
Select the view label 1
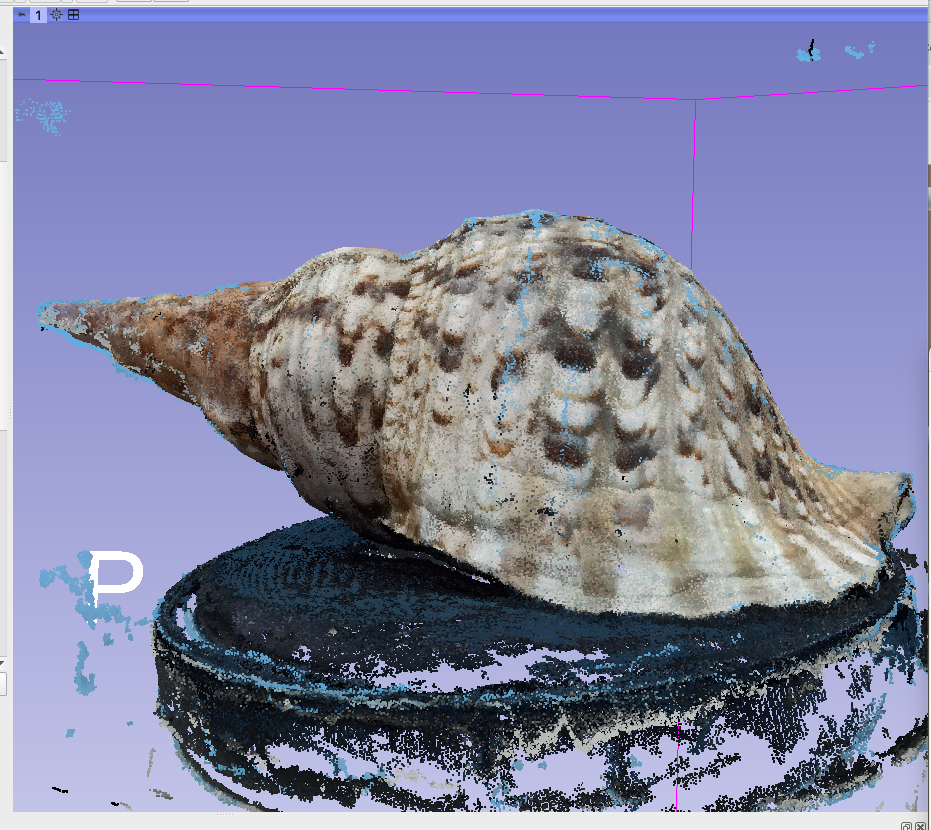click(38, 15)
